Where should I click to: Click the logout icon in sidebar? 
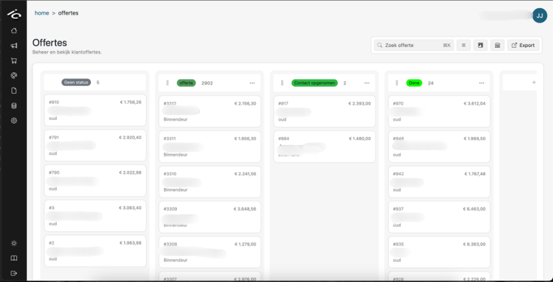(x=14, y=273)
